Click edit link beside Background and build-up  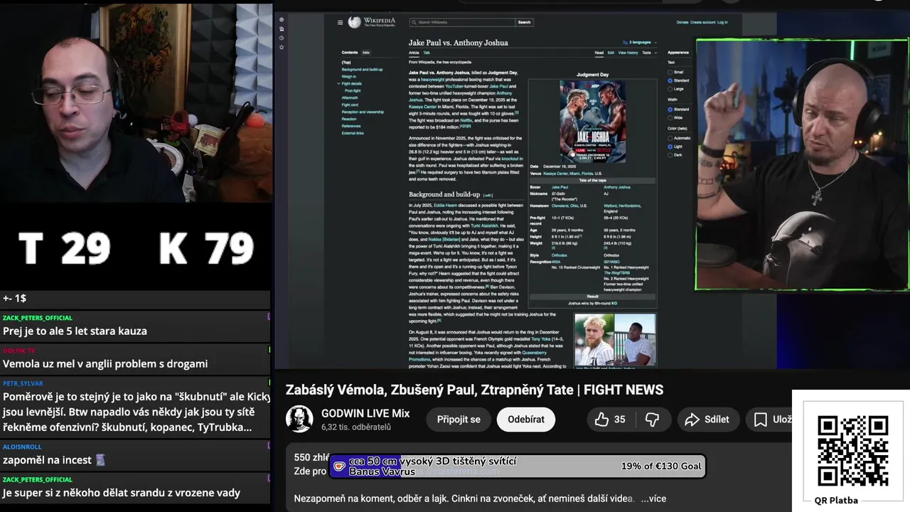click(x=488, y=195)
